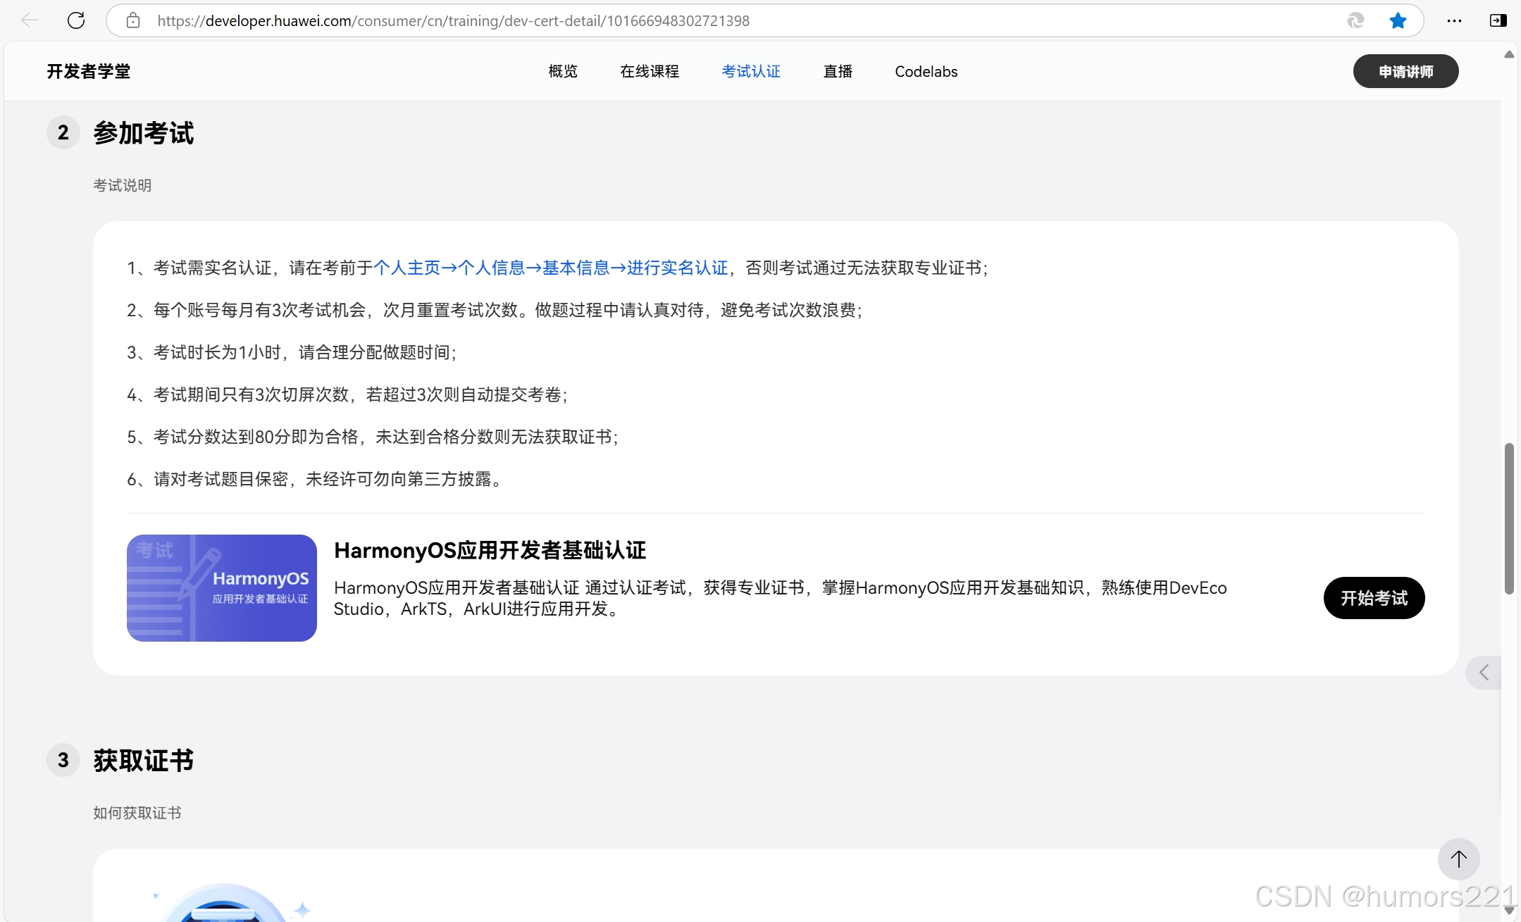Open browser settings three-dots menu
1521x922 pixels.
coord(1454,20)
